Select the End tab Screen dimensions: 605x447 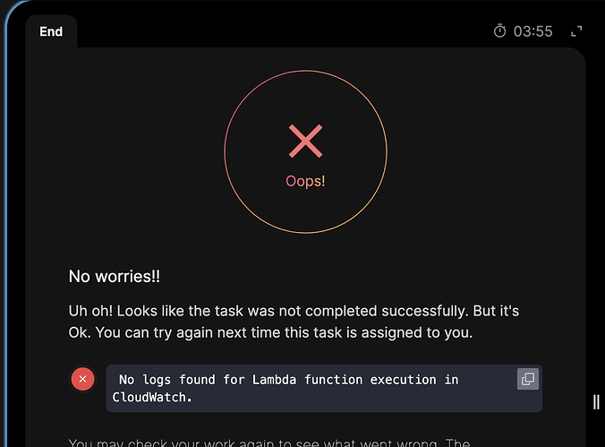[51, 31]
